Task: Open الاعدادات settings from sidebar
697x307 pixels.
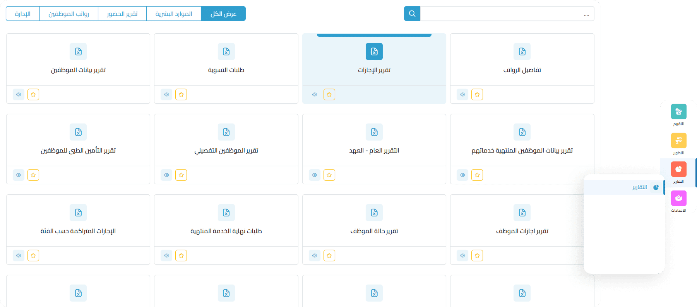Action: (x=678, y=198)
